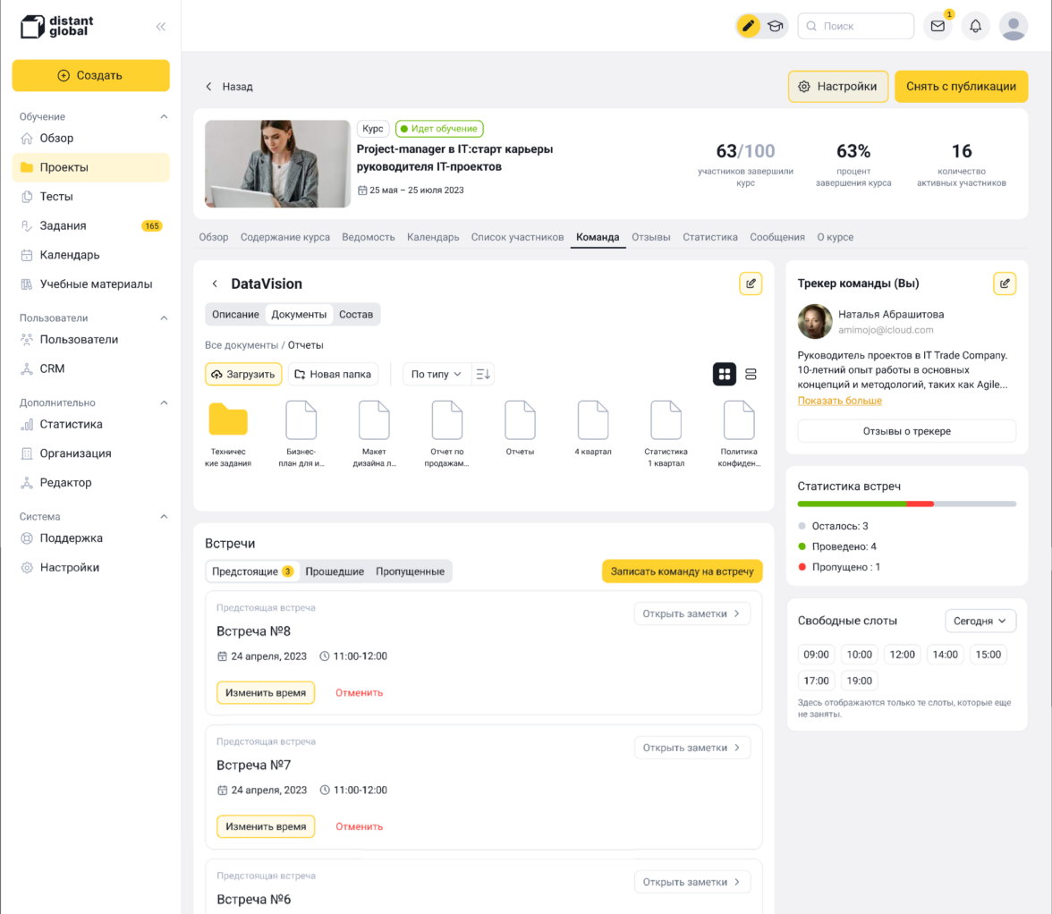
Task: Click the Загрузить upload button
Action: point(243,374)
